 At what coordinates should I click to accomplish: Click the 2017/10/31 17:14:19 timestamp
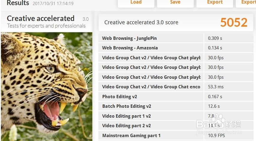53,4
